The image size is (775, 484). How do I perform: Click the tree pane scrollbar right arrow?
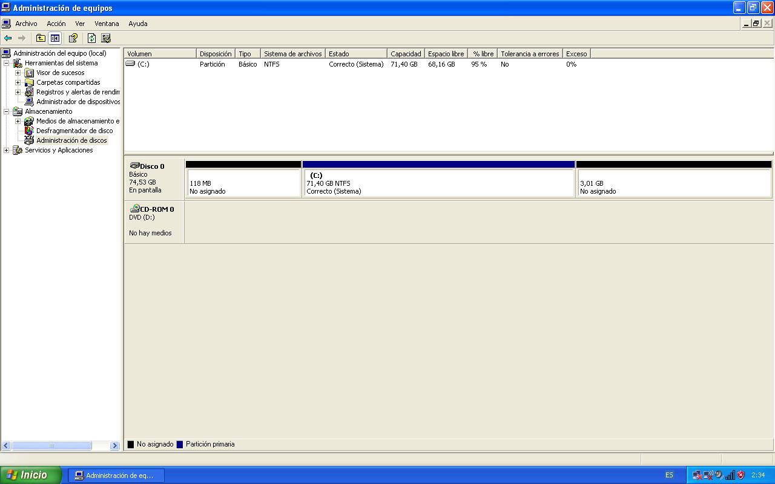115,446
